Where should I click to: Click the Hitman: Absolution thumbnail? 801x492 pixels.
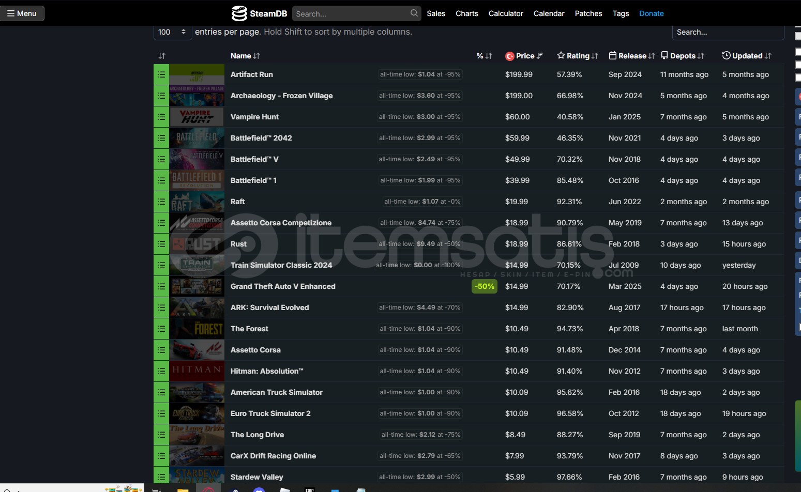coord(197,371)
